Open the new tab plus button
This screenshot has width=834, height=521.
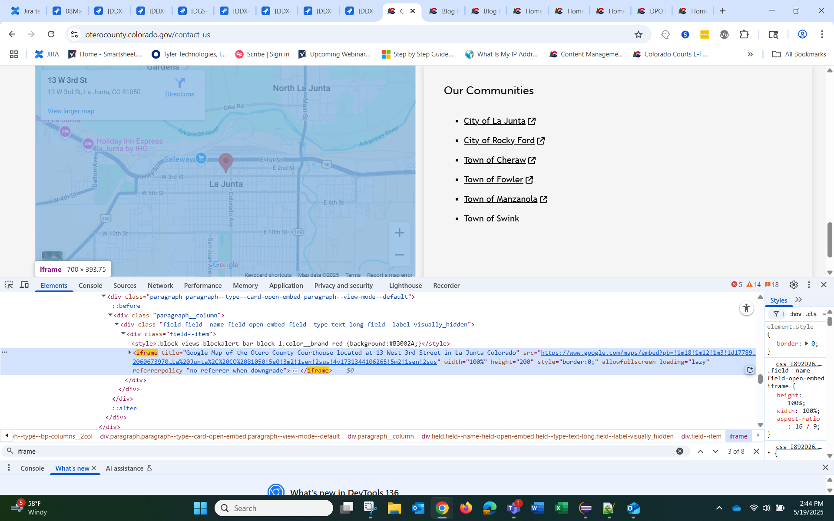722,11
